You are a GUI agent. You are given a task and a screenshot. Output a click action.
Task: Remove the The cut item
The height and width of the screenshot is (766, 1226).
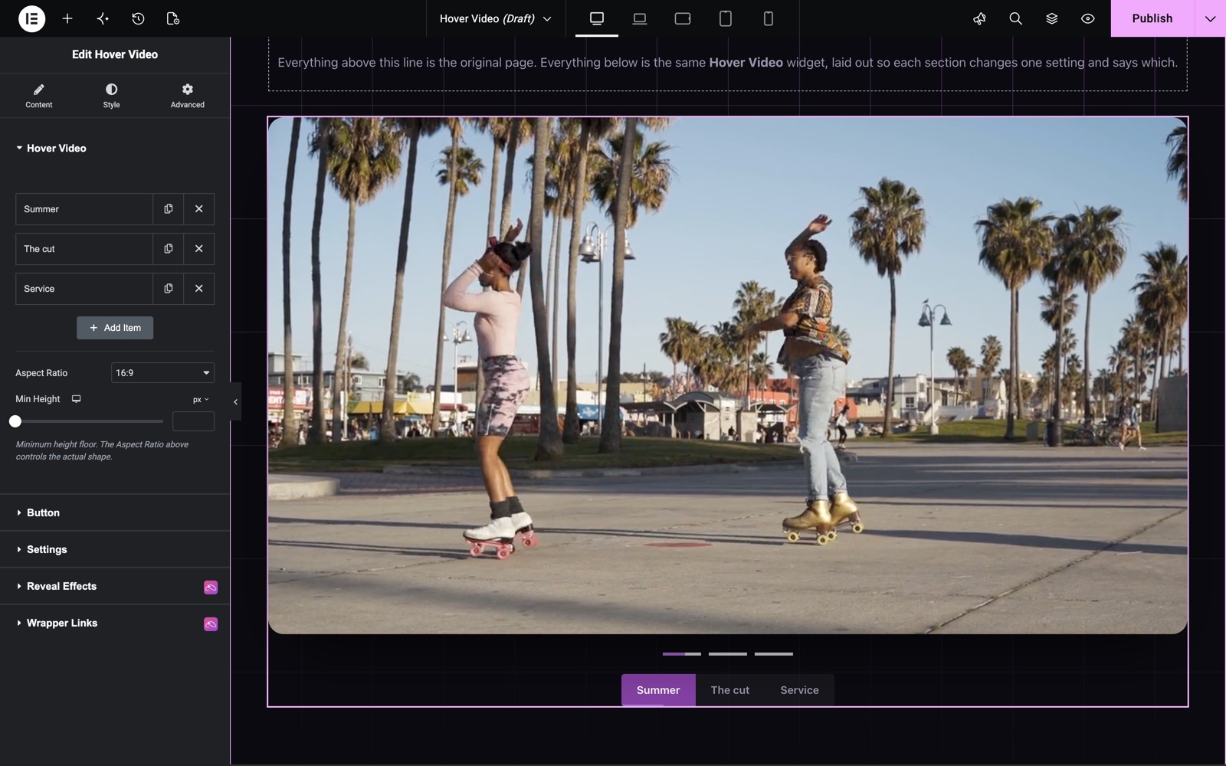coord(199,249)
